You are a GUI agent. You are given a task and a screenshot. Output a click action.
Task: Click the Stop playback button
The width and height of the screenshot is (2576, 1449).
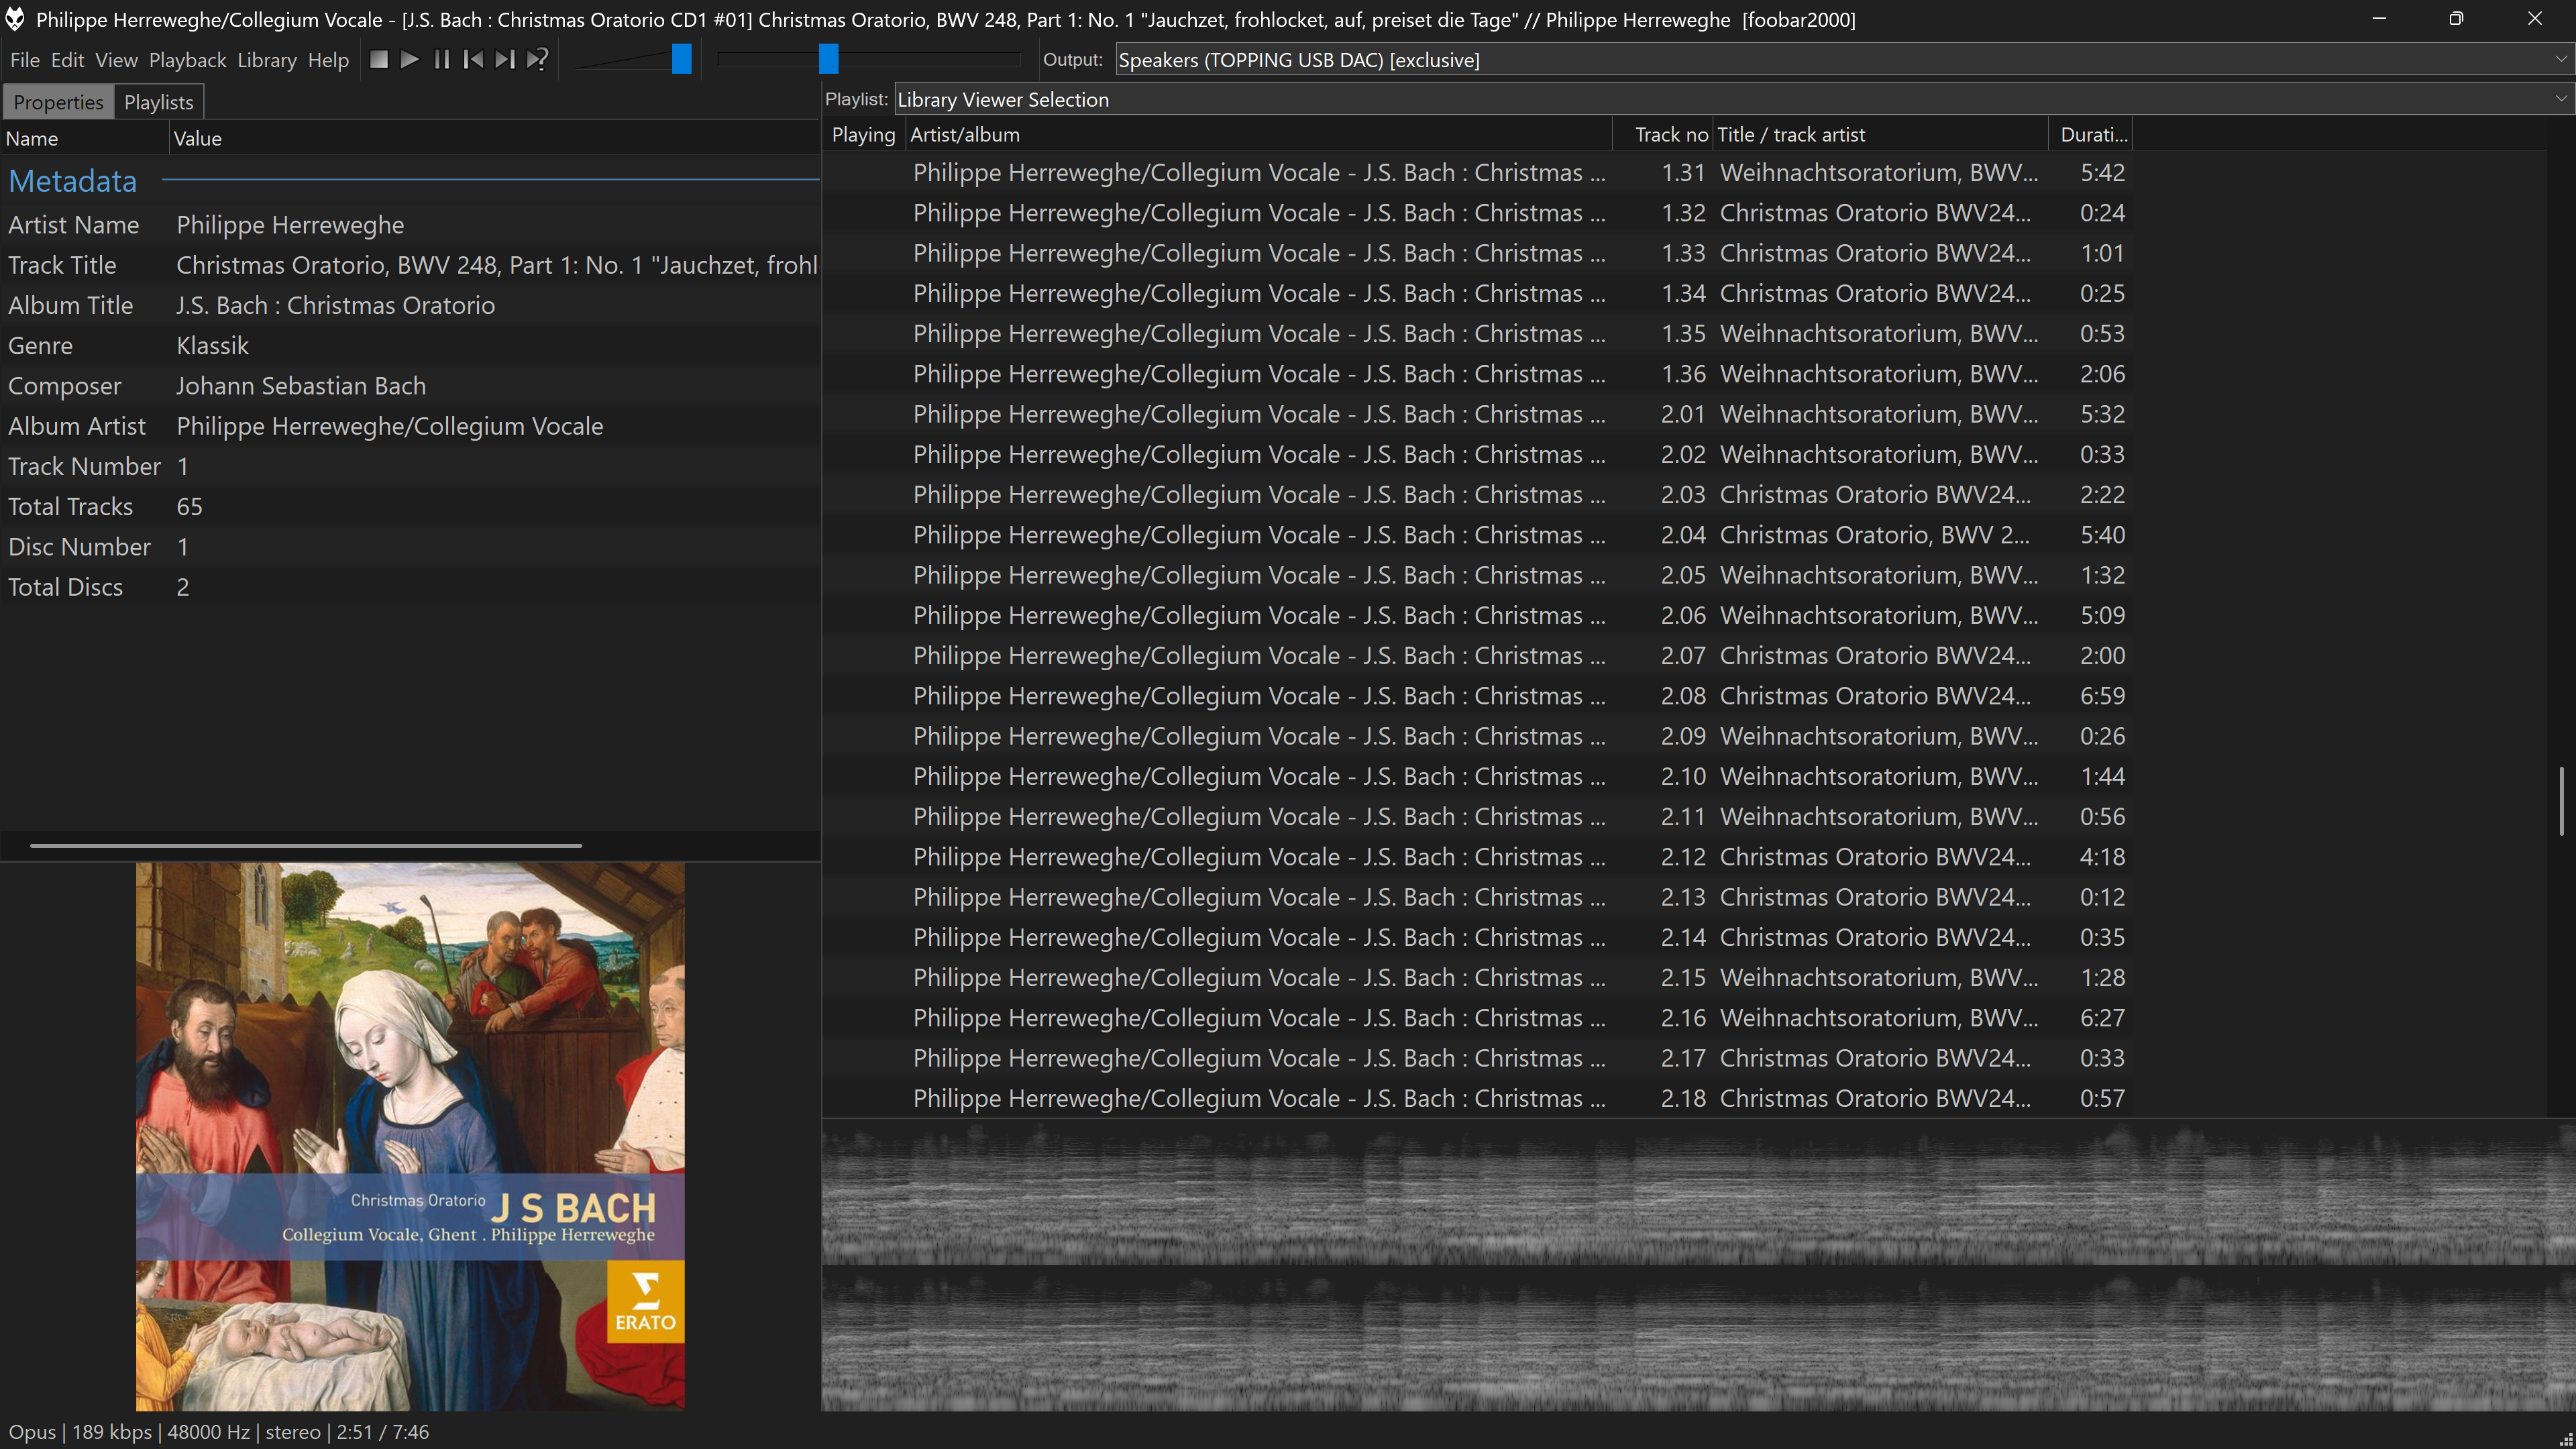[378, 60]
